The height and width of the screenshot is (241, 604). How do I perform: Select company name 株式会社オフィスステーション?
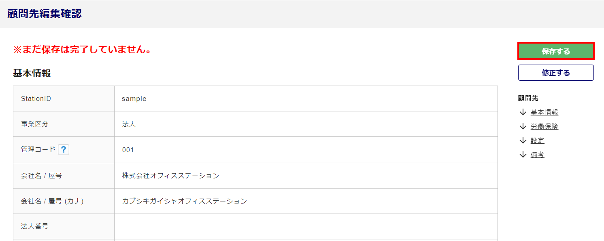point(170,176)
